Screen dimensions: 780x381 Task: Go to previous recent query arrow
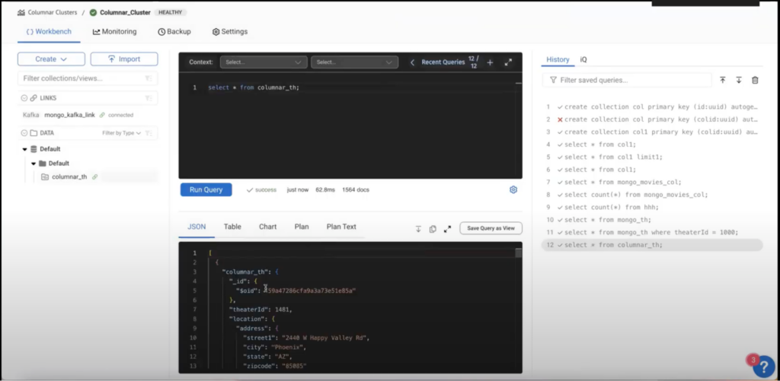(412, 62)
